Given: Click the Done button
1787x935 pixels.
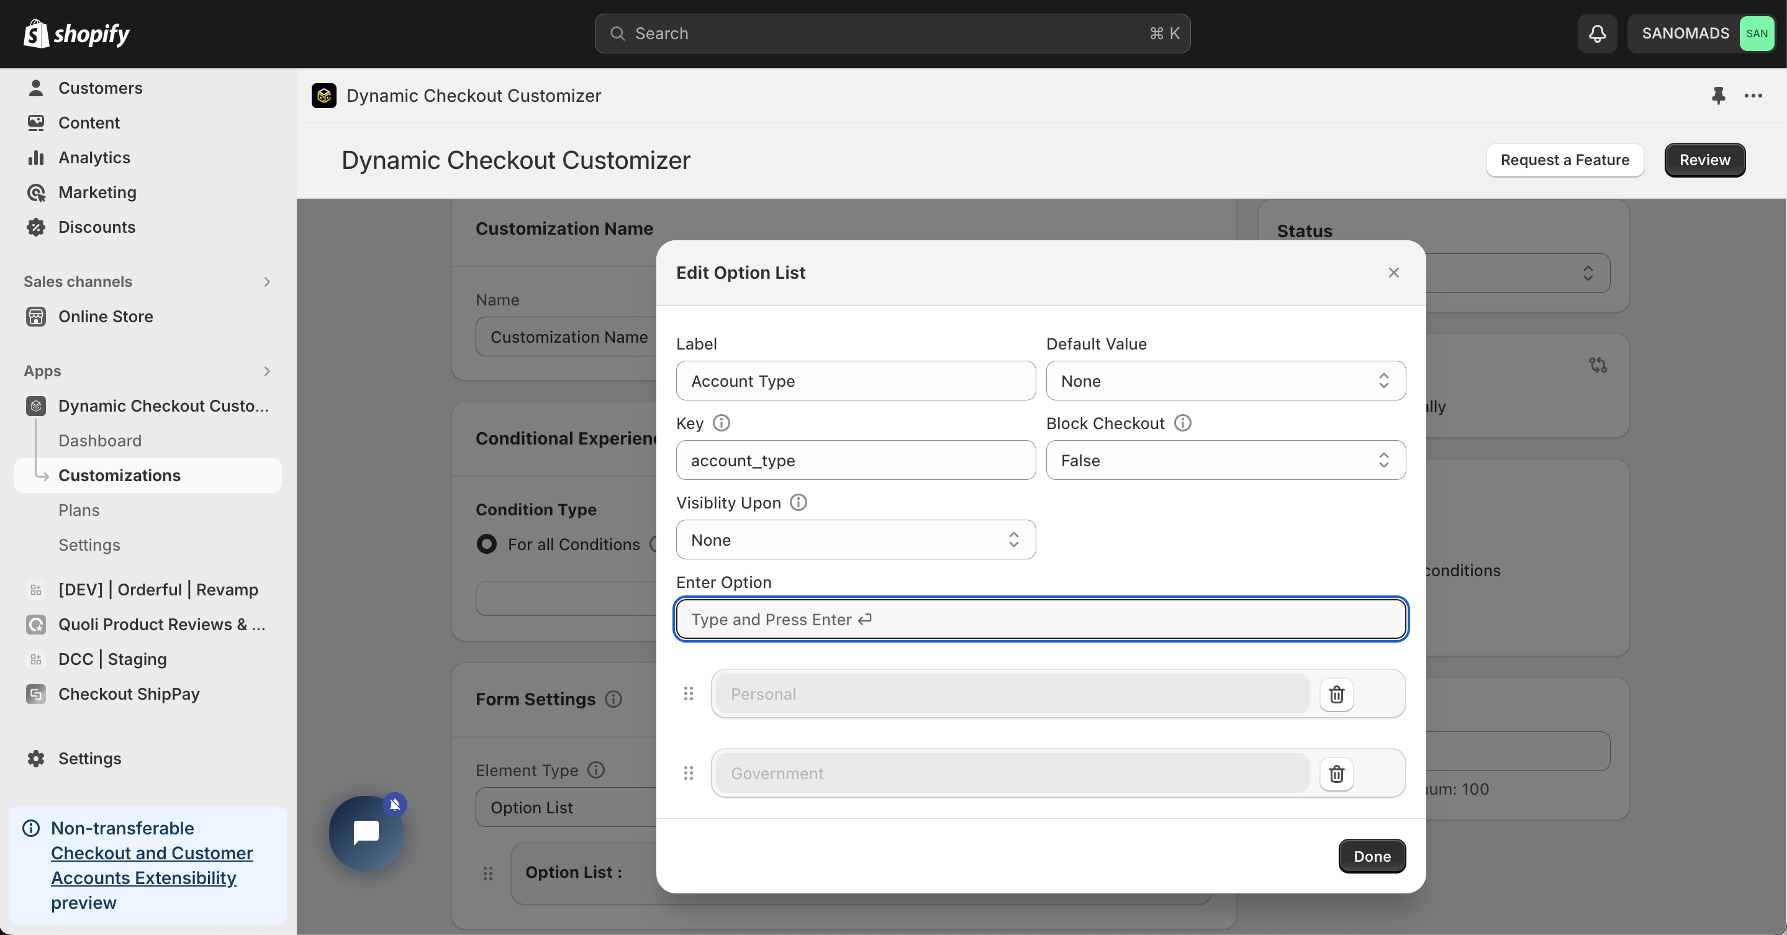Looking at the screenshot, I should [x=1372, y=856].
